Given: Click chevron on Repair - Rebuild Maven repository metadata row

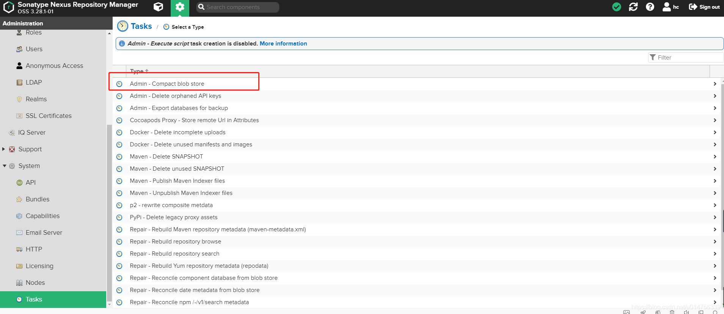Looking at the screenshot, I should point(715,229).
